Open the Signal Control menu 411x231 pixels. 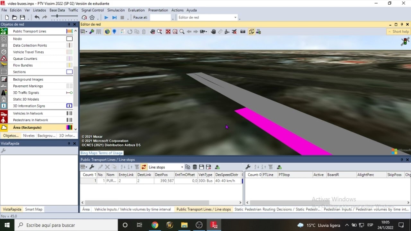tap(92, 10)
